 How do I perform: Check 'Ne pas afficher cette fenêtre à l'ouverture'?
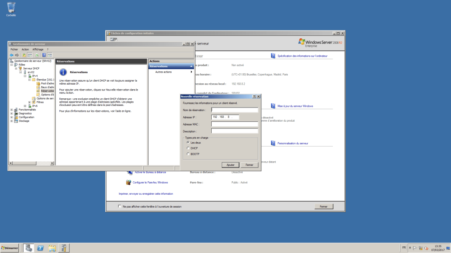(120, 206)
